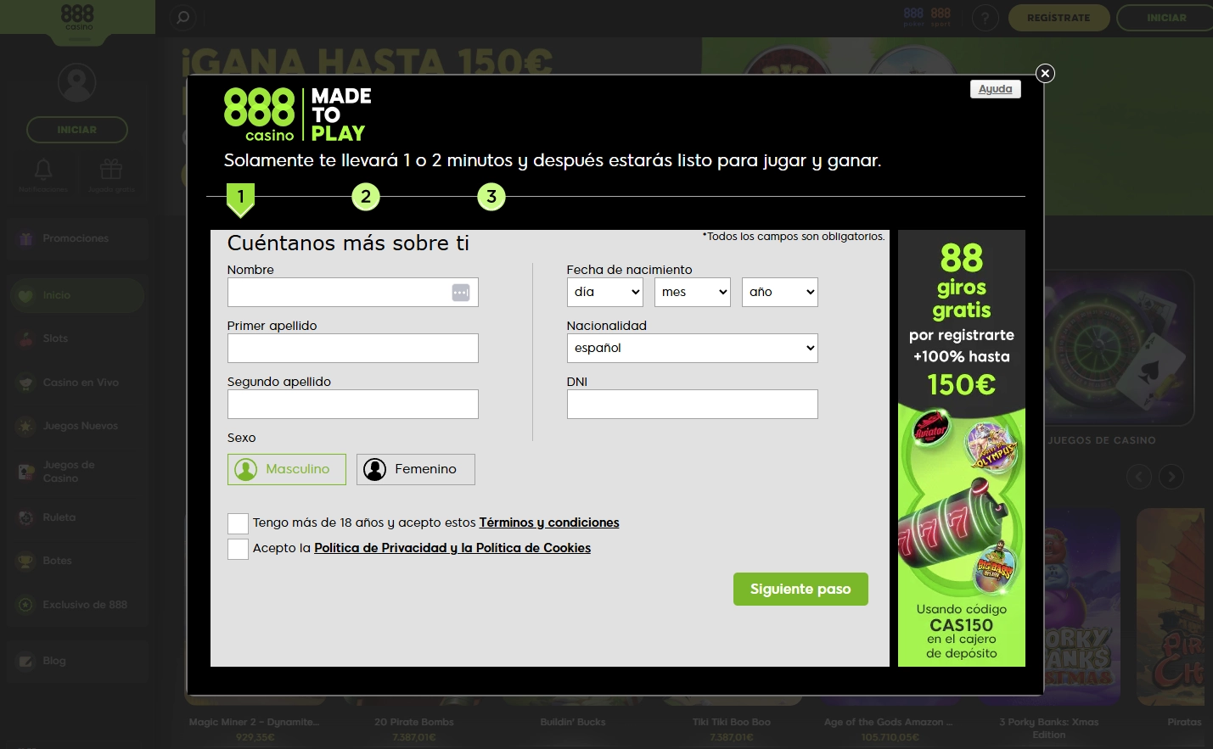The width and height of the screenshot is (1213, 749).
Task: Open Exclusivo de 888 in the sidebar
Action: [x=77, y=605]
